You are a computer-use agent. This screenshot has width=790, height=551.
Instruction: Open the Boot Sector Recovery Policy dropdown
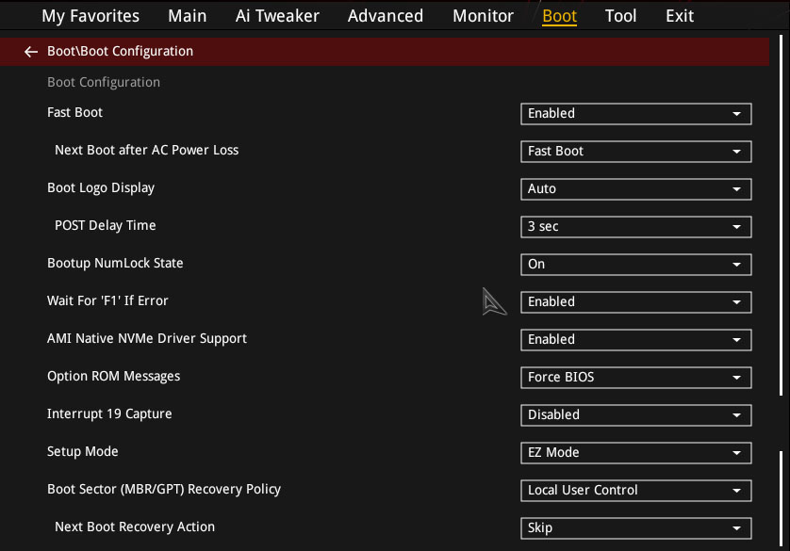635,491
